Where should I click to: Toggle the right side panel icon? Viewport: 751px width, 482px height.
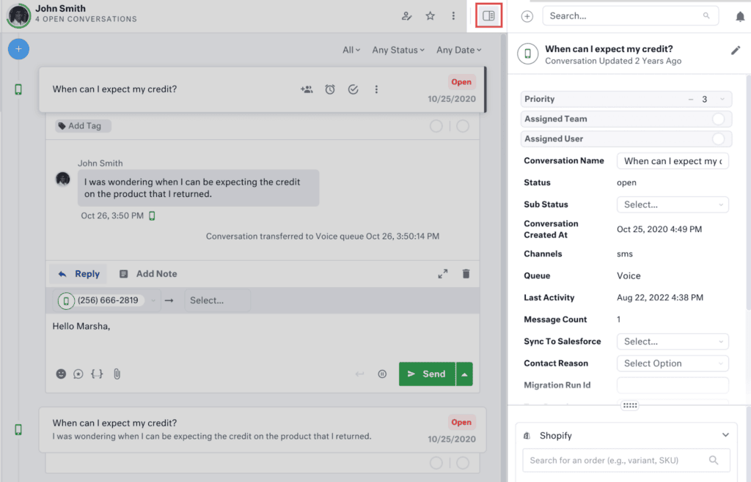pos(488,15)
